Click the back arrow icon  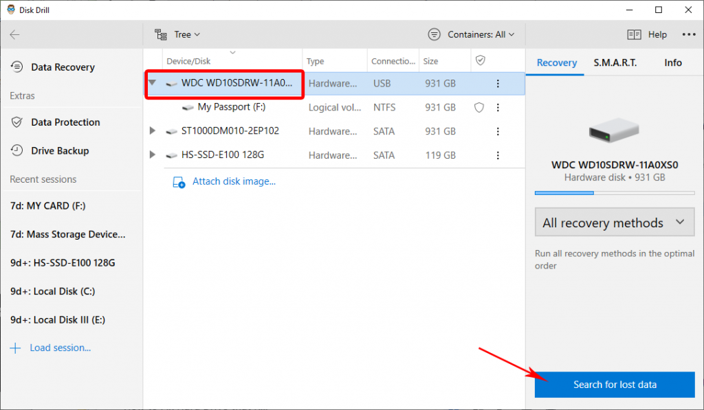click(x=15, y=35)
